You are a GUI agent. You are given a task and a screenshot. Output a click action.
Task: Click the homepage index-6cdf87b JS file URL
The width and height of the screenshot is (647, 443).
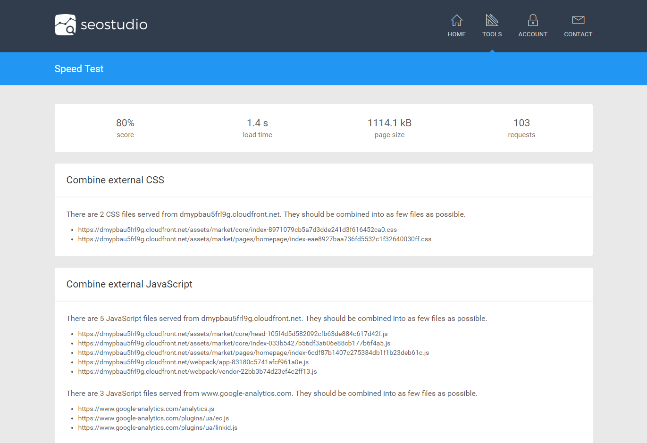253,353
